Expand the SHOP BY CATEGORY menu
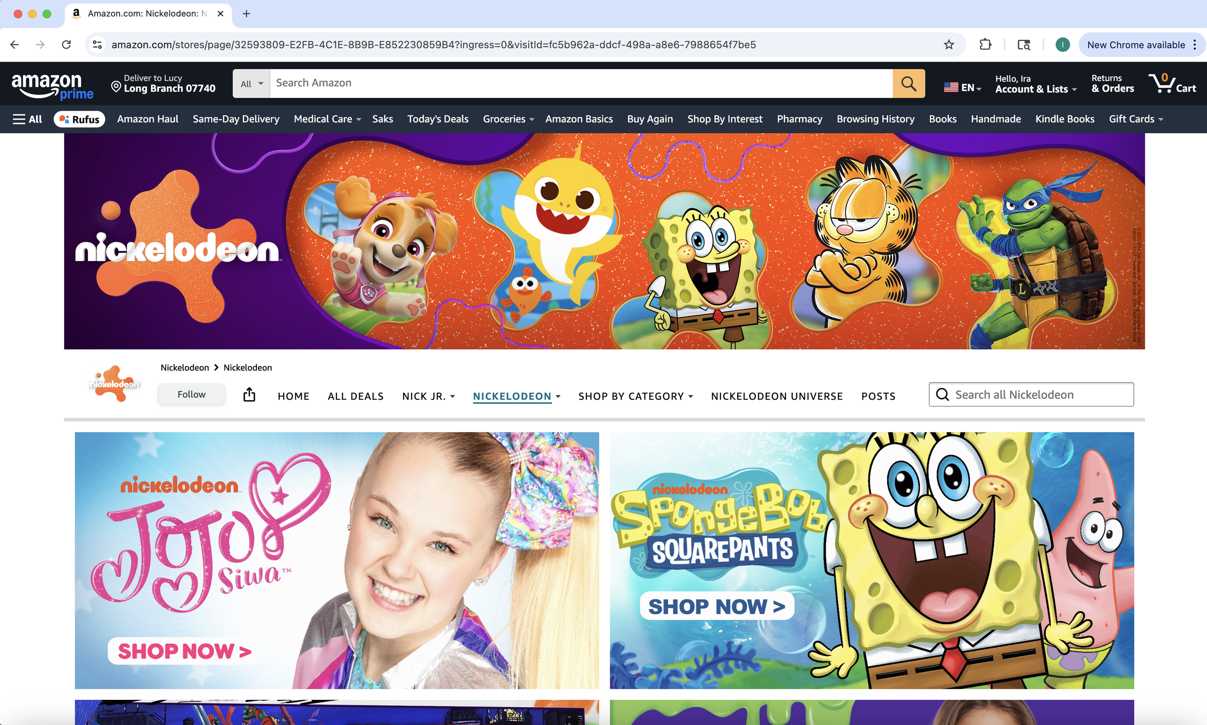Screen dimensions: 1207x725 635,396
